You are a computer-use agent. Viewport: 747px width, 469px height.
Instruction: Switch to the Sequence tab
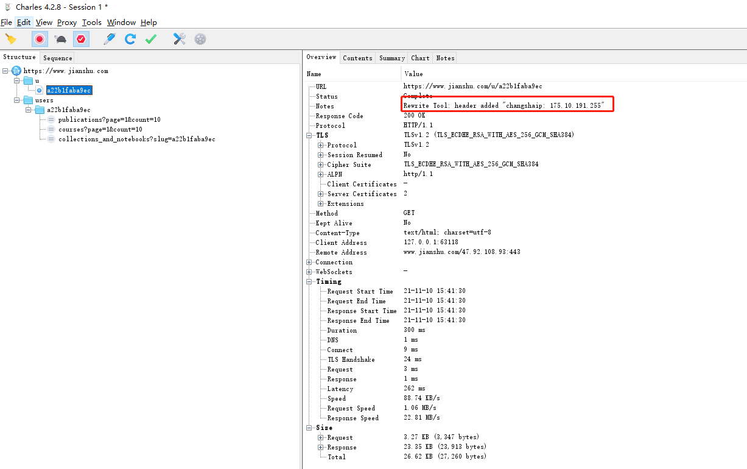coord(58,58)
